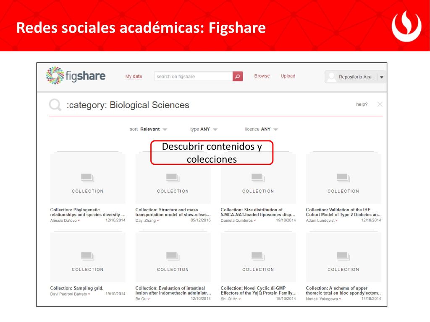The image size is (430, 322).
Task: Click the date 15/10/2014
Action: coord(286,299)
